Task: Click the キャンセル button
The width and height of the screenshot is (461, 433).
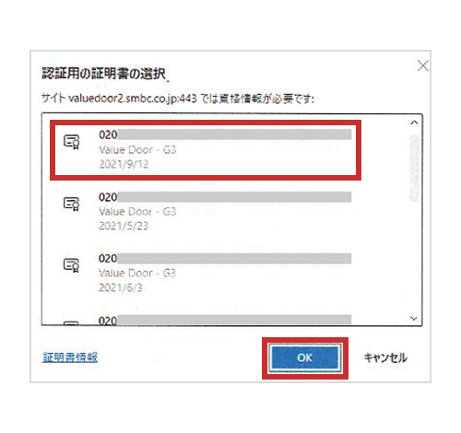Action: coord(385,358)
